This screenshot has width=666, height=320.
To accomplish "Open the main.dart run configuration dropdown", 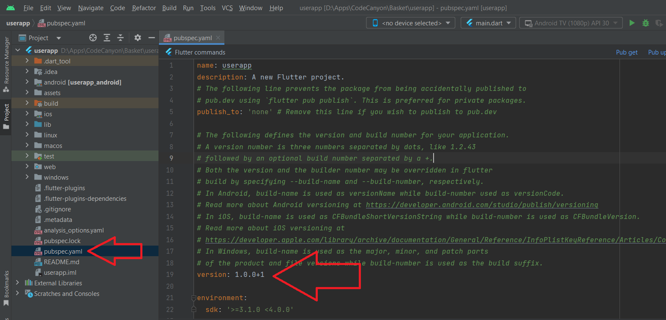I will (x=488, y=23).
